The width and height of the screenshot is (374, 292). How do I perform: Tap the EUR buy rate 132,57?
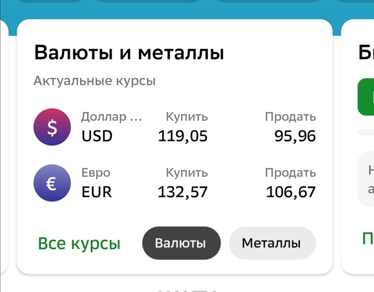point(183,192)
